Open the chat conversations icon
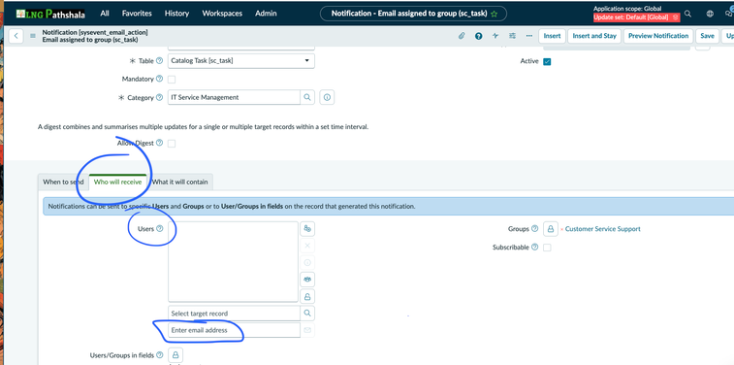 click(729, 13)
